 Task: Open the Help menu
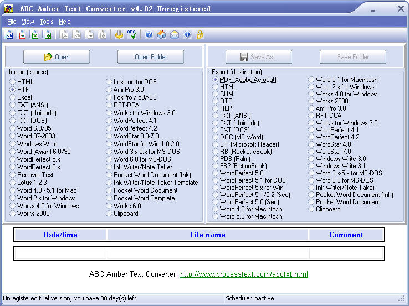coord(65,22)
